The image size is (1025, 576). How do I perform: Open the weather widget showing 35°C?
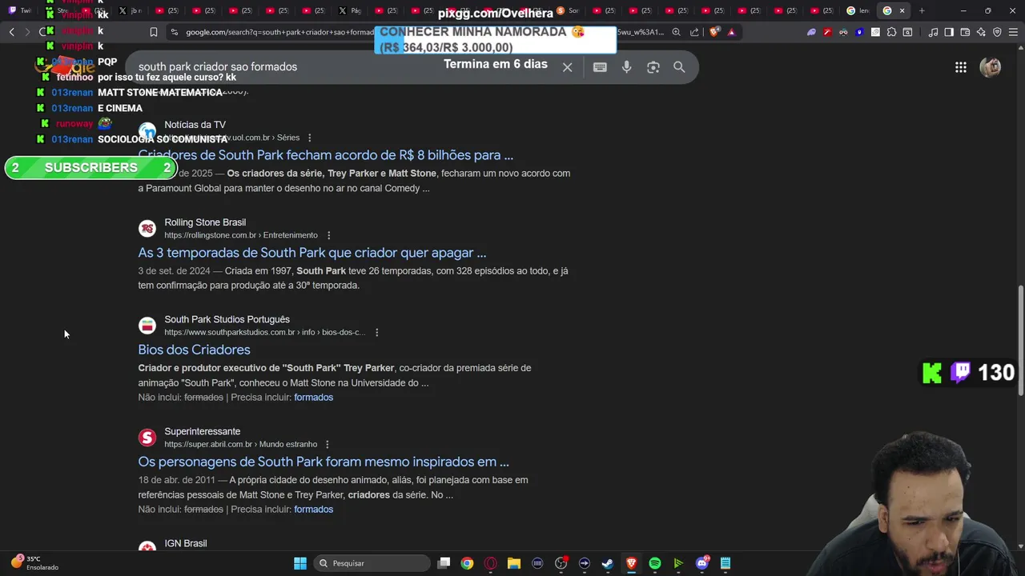click(34, 563)
